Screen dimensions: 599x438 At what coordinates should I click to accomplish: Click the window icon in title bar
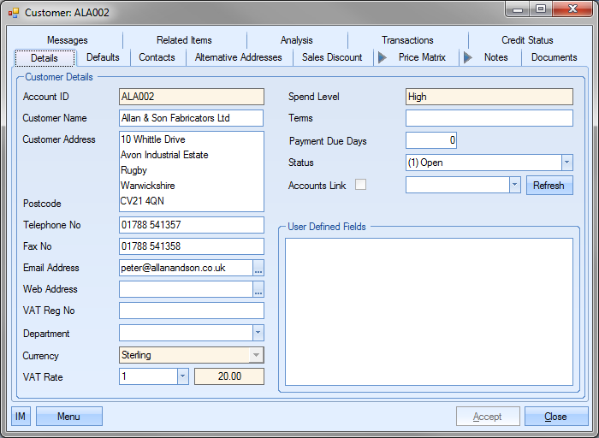point(13,13)
